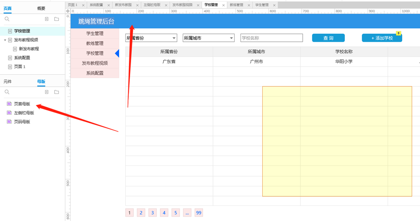
Task: Select the yellow note rectangle on canvas
Action: [337, 141]
